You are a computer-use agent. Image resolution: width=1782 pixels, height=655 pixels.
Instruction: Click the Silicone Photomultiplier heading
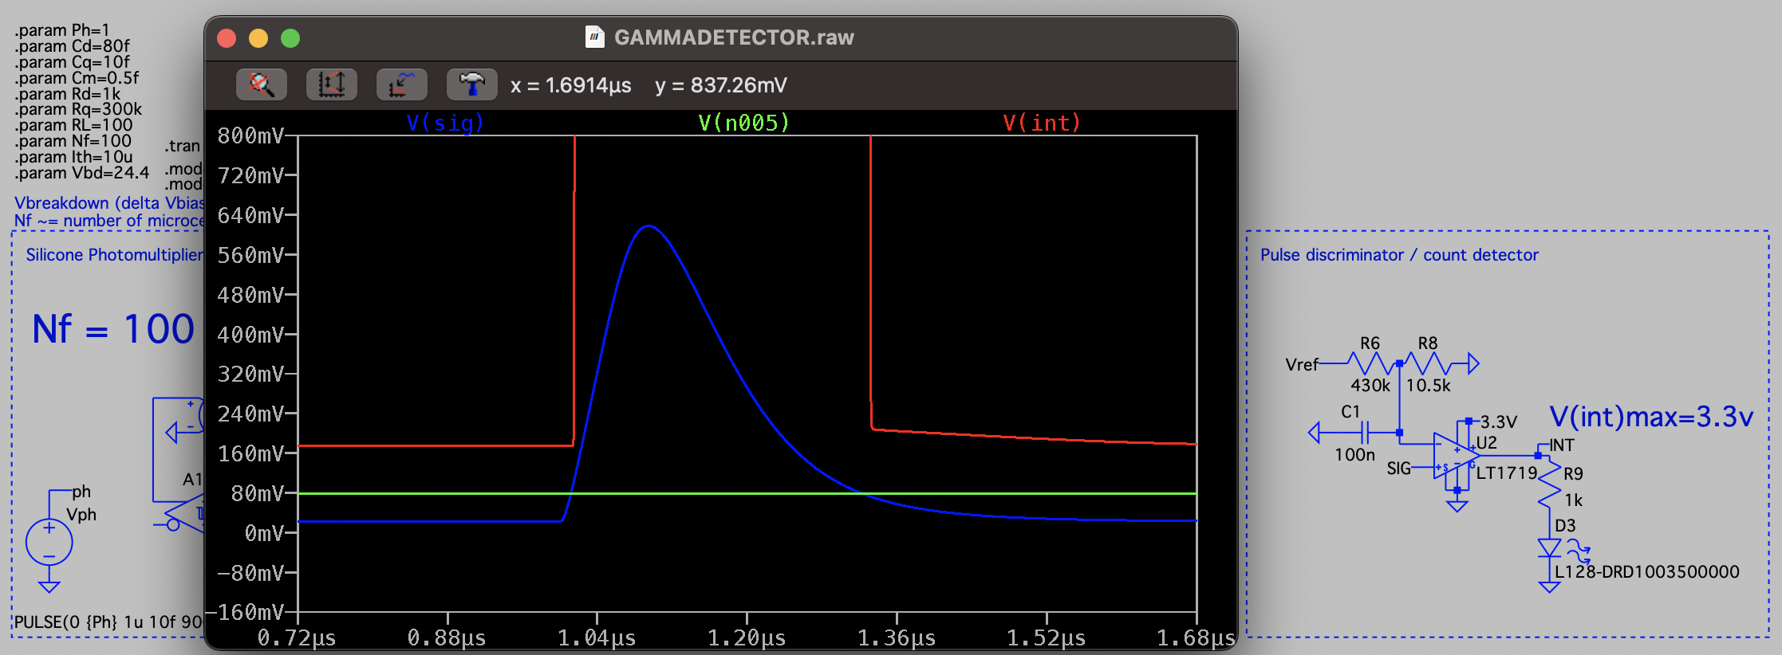[x=115, y=255]
